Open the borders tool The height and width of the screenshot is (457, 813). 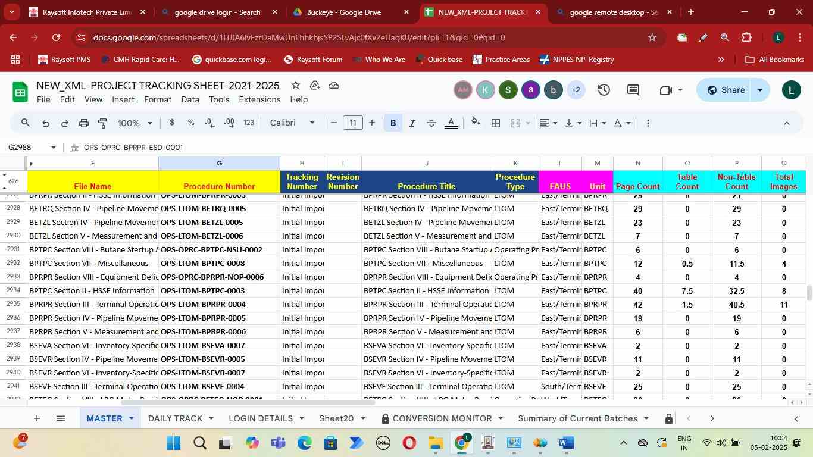[495, 123]
